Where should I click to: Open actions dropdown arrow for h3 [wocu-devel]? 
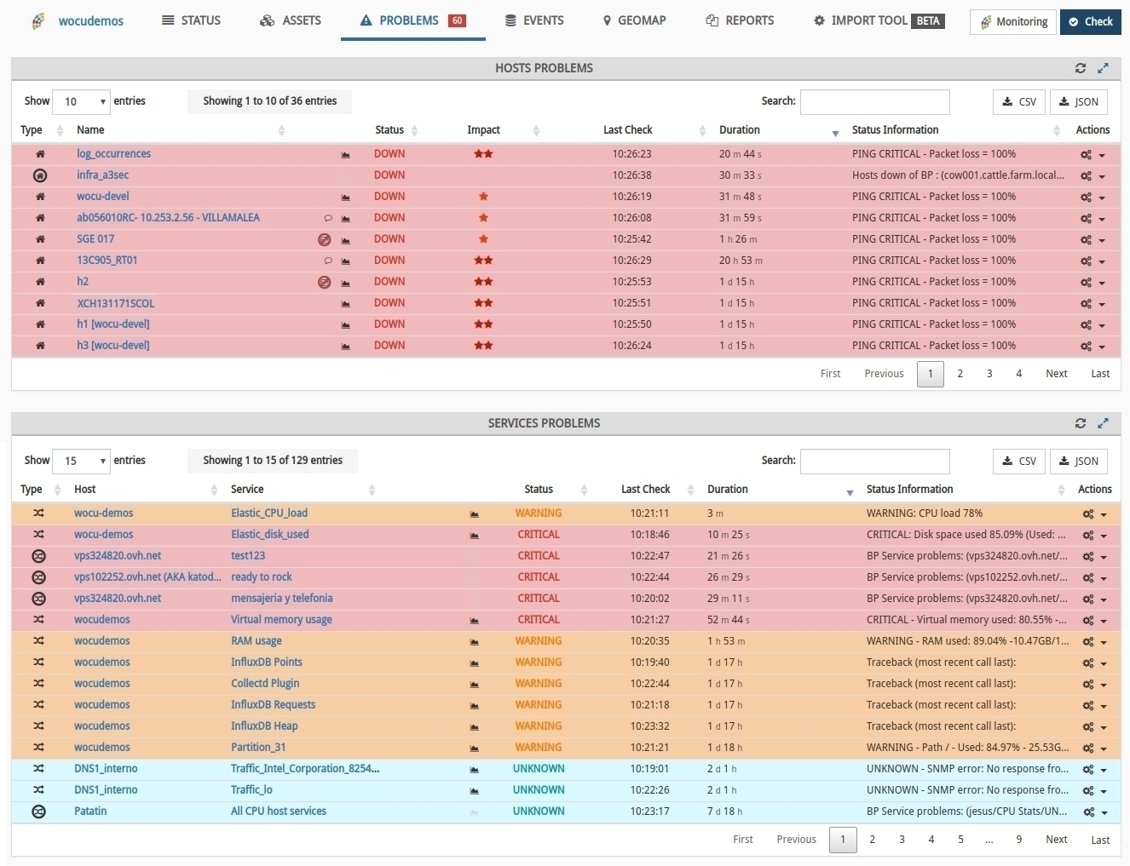1102,347
